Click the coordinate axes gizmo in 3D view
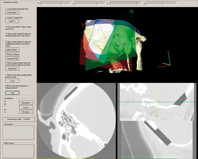The image size is (198, 159). coord(164,60)
